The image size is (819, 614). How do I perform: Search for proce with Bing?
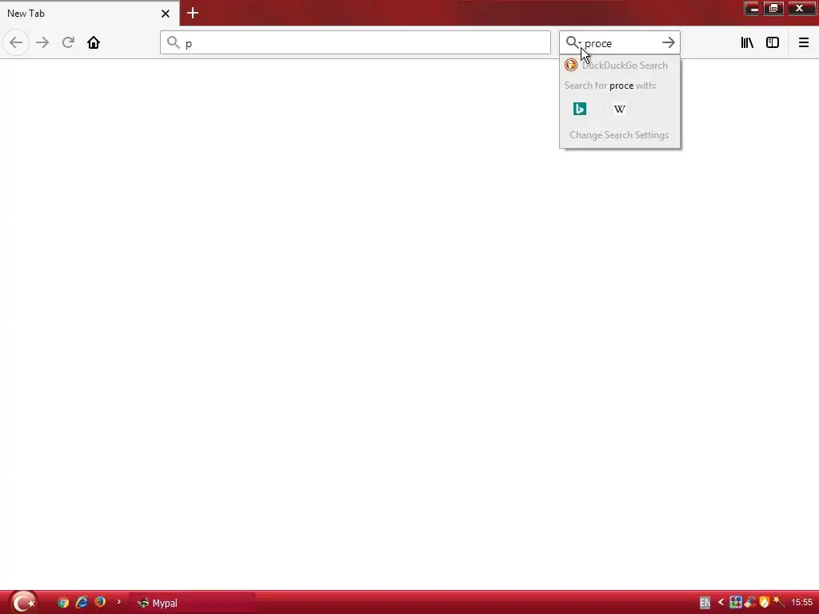(580, 109)
